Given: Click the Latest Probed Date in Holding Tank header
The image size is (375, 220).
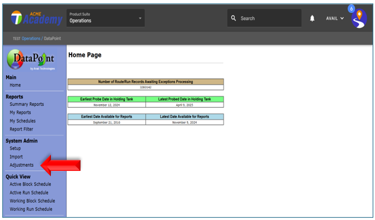Looking at the screenshot, I should pyautogui.click(x=185, y=99).
